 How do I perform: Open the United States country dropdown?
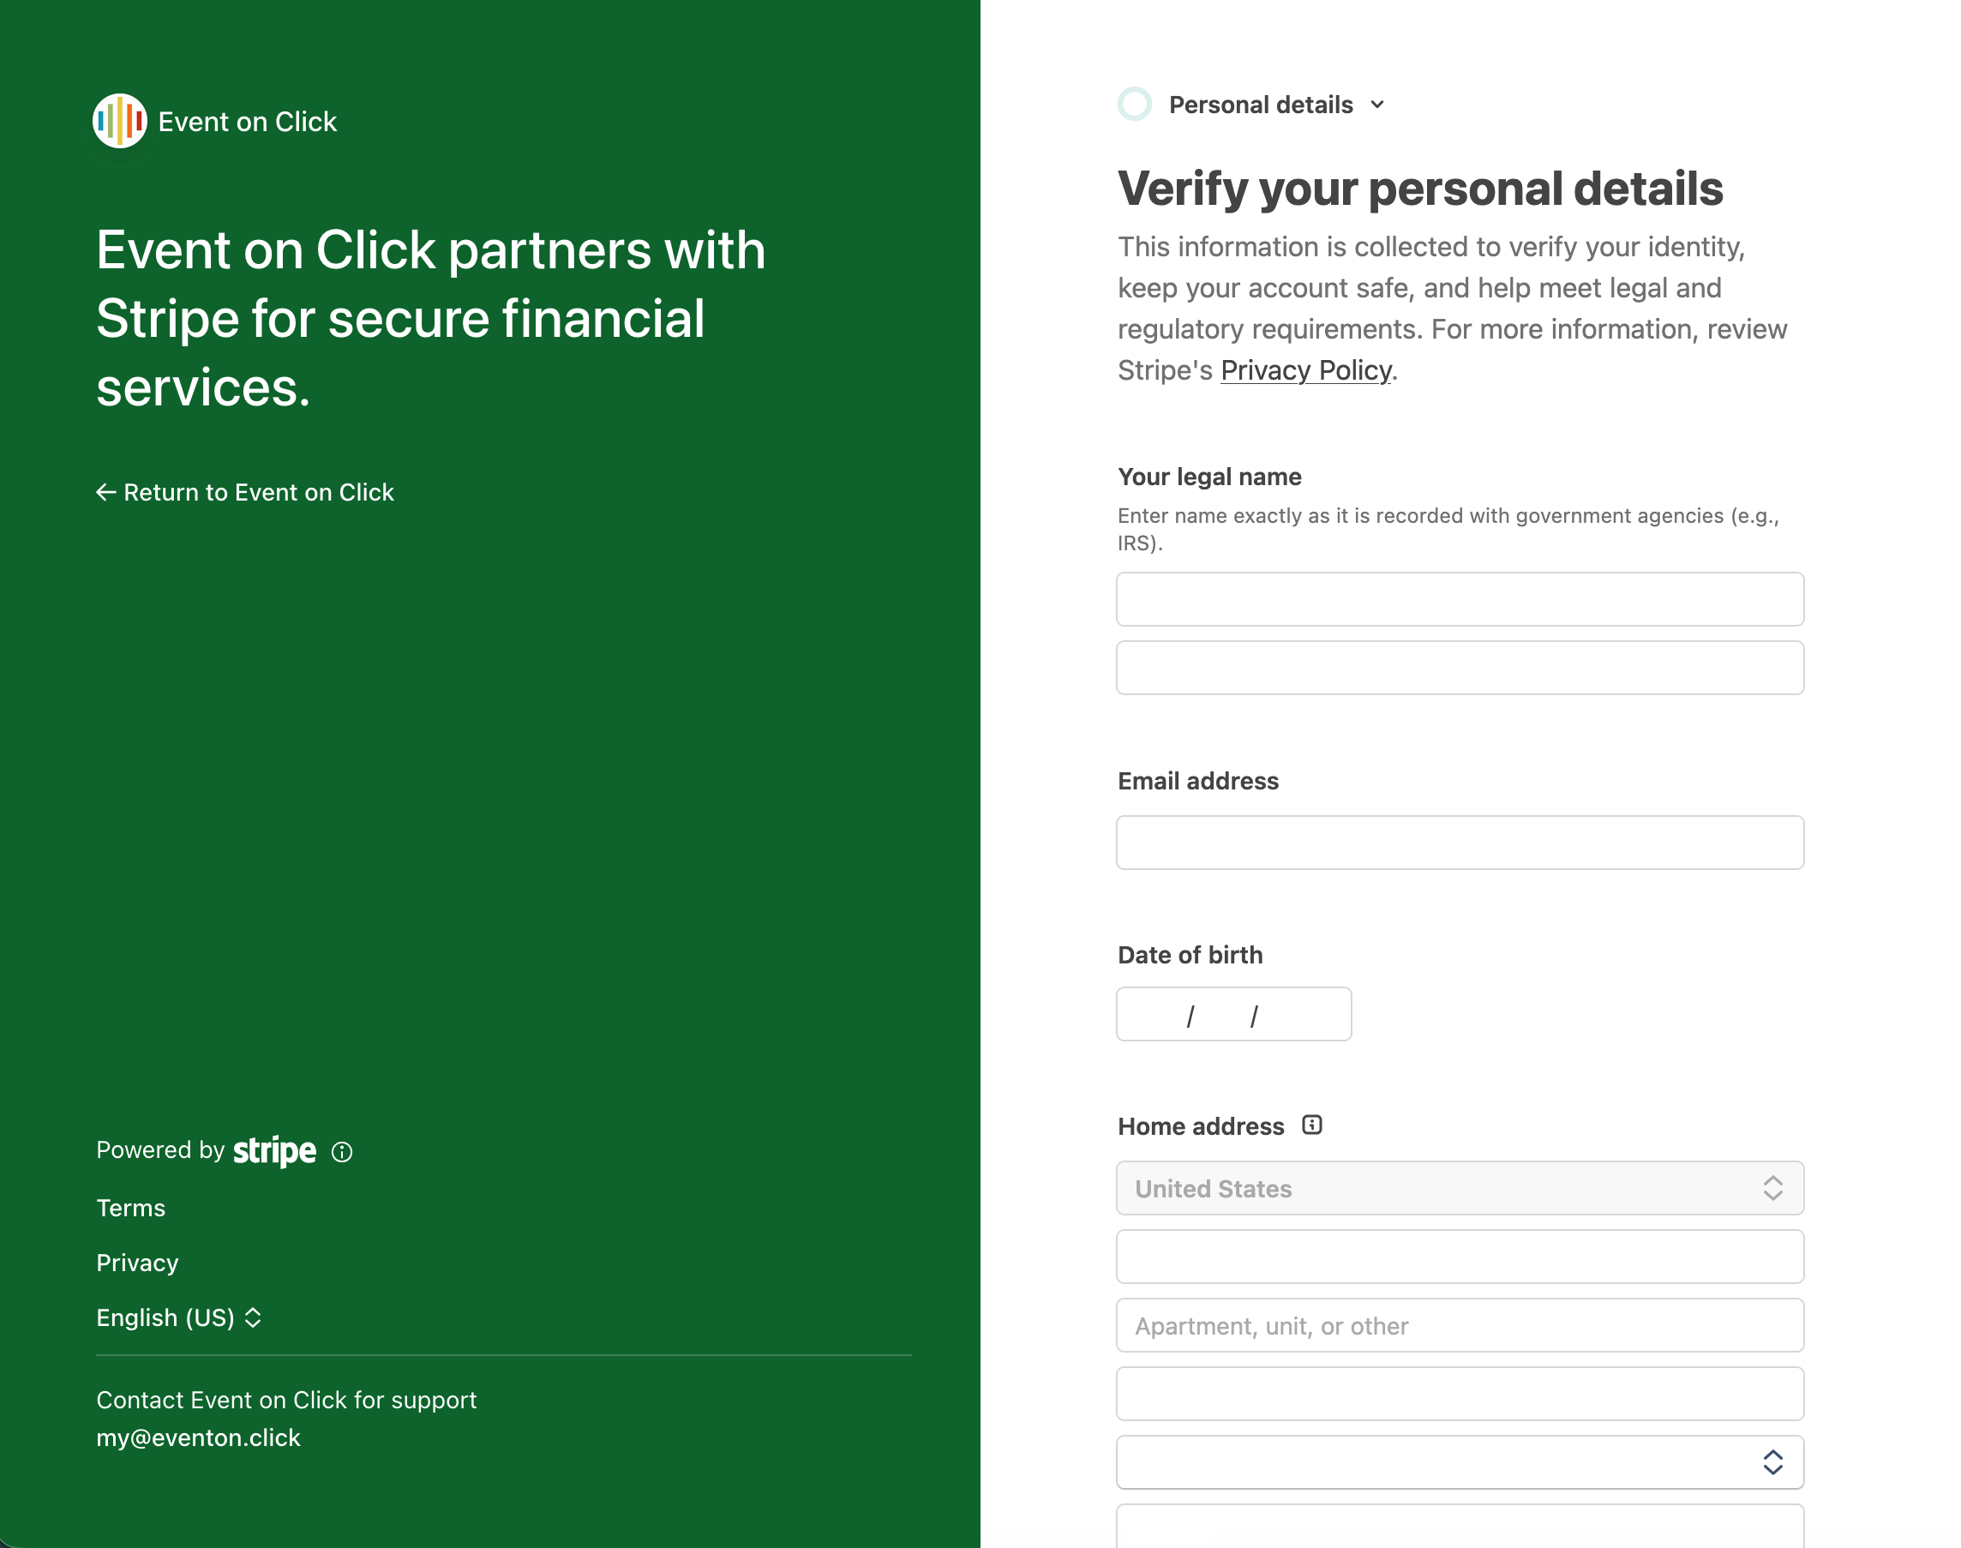point(1459,1188)
